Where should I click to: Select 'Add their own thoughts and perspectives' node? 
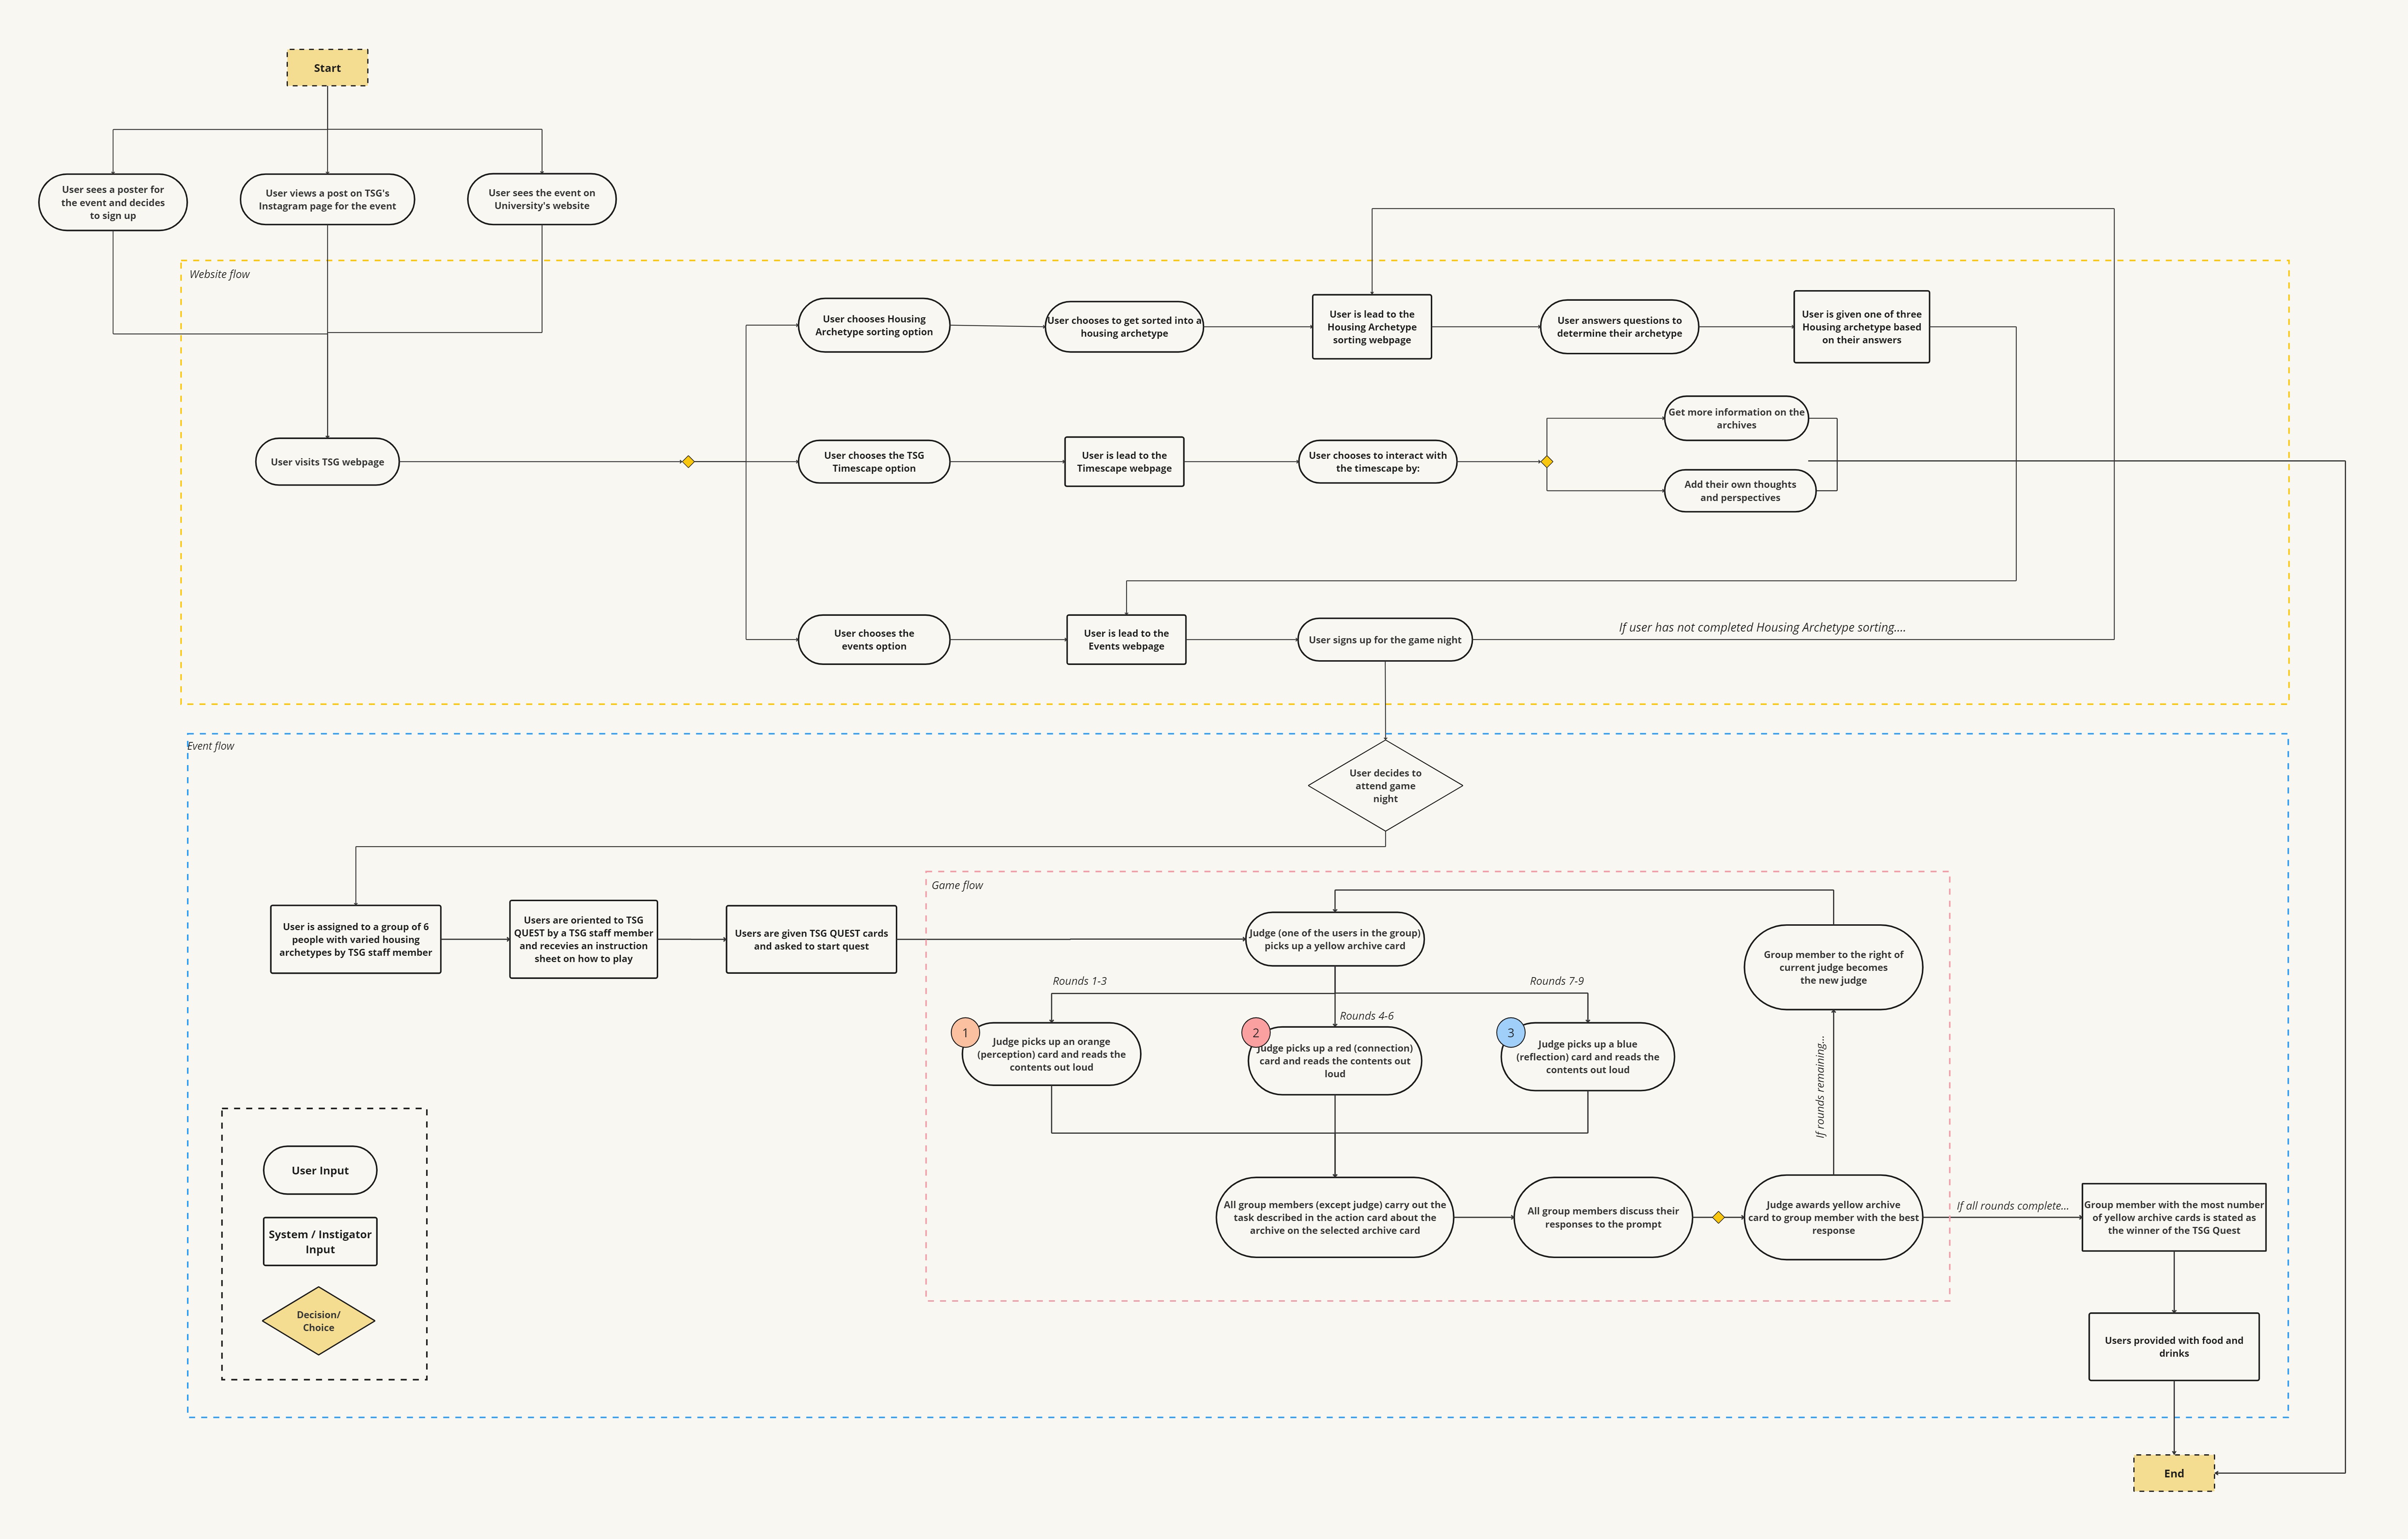click(x=1740, y=491)
